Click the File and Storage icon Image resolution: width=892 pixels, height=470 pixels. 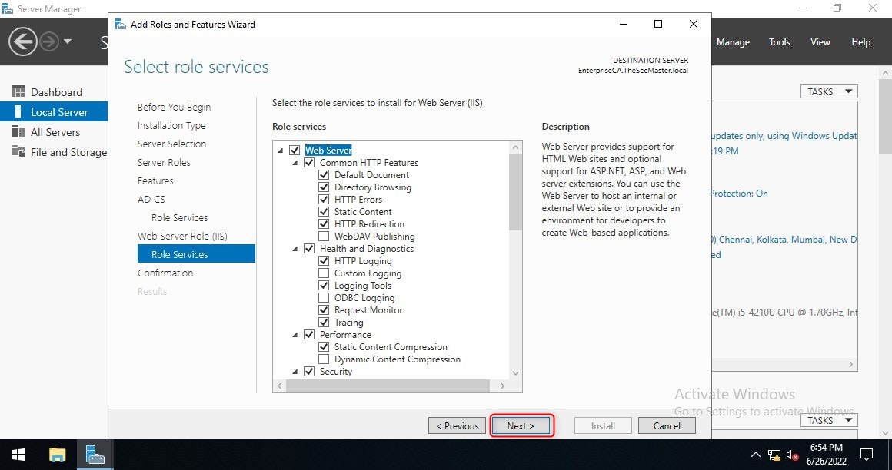pyautogui.click(x=18, y=152)
